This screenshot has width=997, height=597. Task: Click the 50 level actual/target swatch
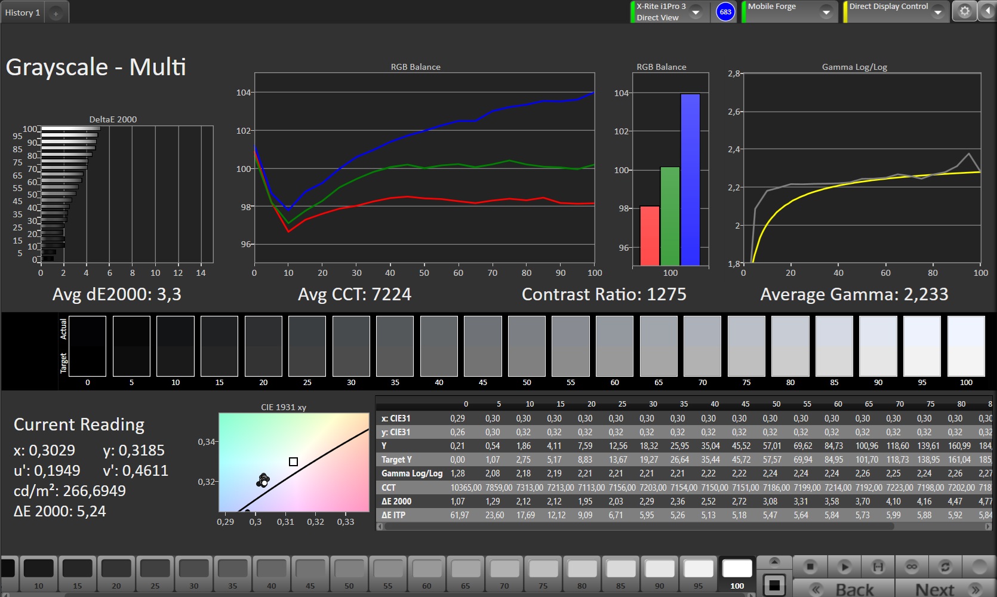coord(527,346)
